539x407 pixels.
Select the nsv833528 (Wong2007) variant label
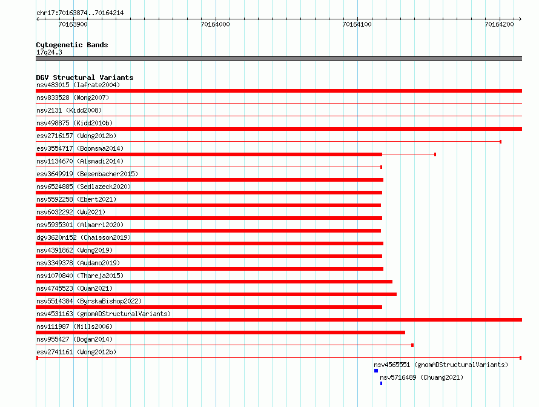point(73,98)
